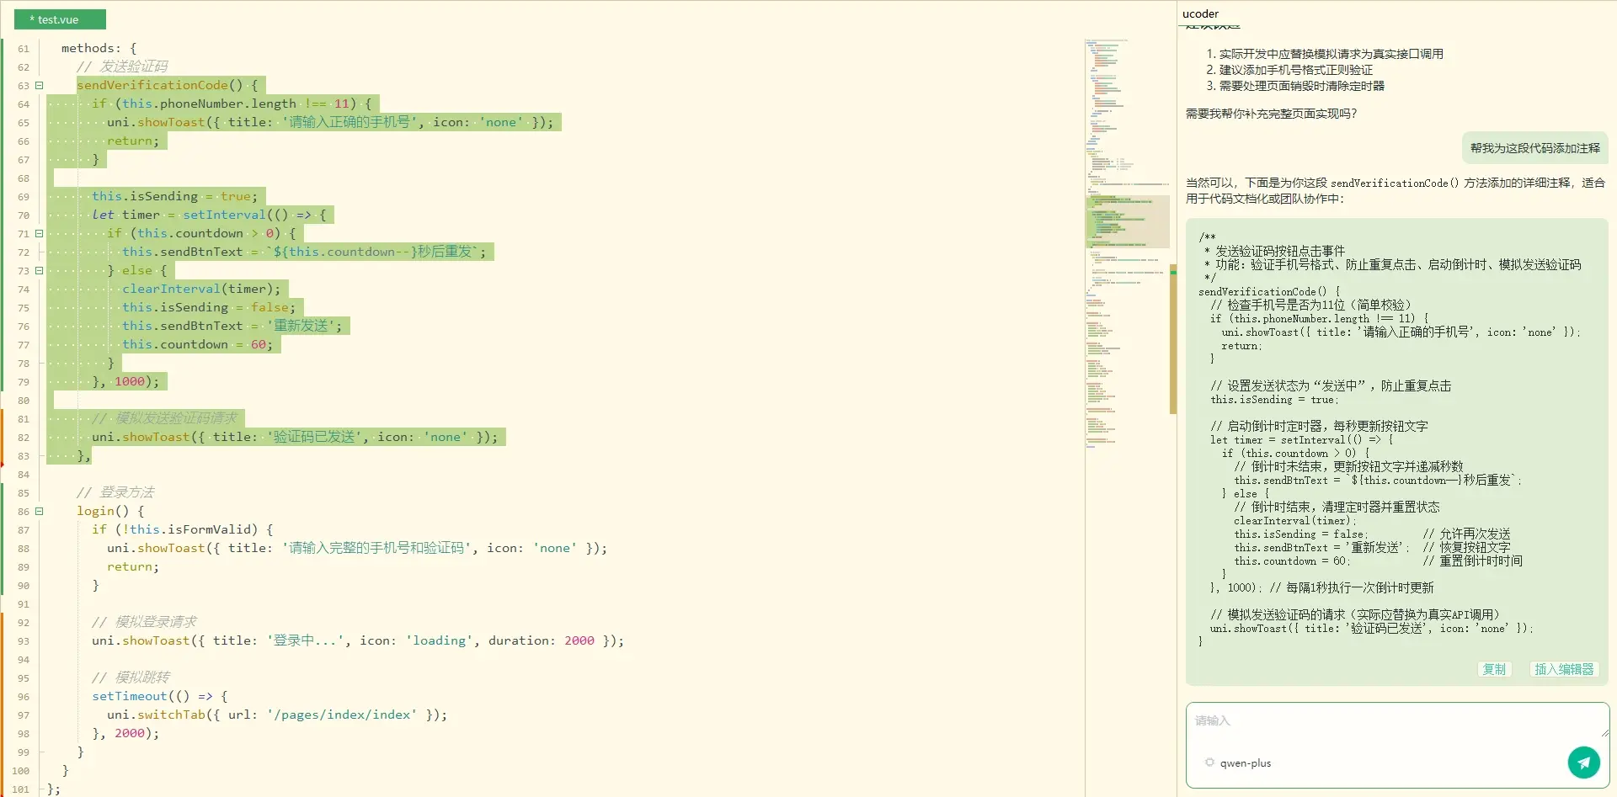
Task: Fold the if block at line 71
Action: point(39,233)
